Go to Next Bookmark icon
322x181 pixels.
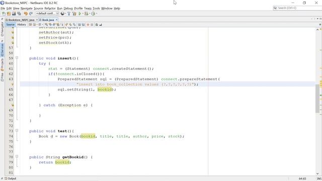coord(70,25)
